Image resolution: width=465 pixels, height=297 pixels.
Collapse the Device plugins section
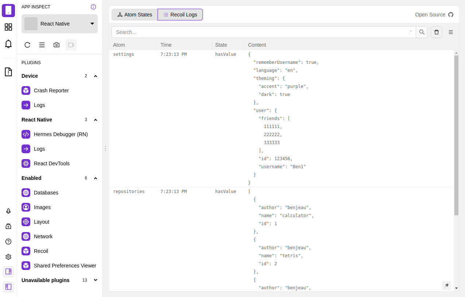click(96, 76)
